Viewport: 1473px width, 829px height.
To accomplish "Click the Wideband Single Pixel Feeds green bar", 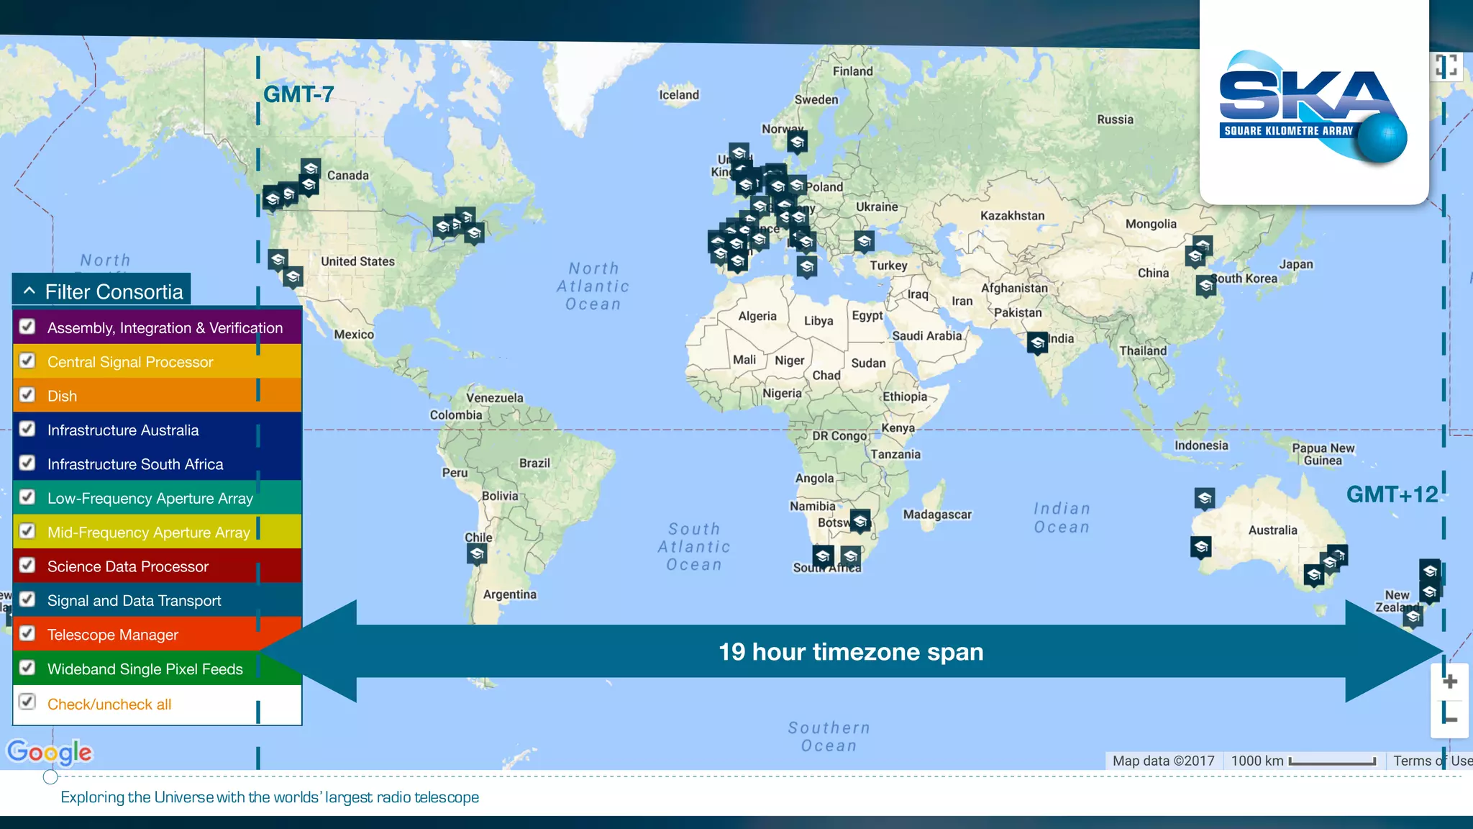I will pos(145,669).
